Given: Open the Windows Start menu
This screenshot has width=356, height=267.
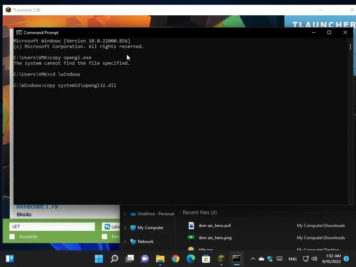Looking at the screenshot, I should (99, 259).
